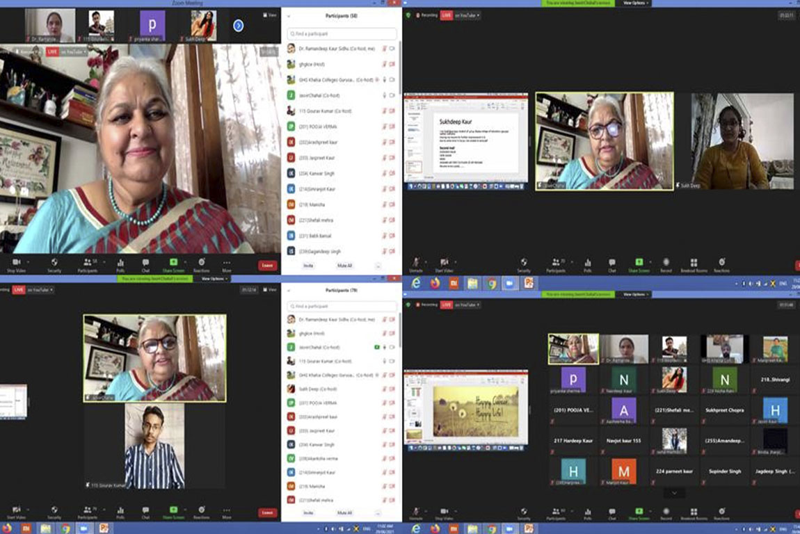Toggle Stop Video in Participants (58) meeting

pyautogui.click(x=16, y=264)
